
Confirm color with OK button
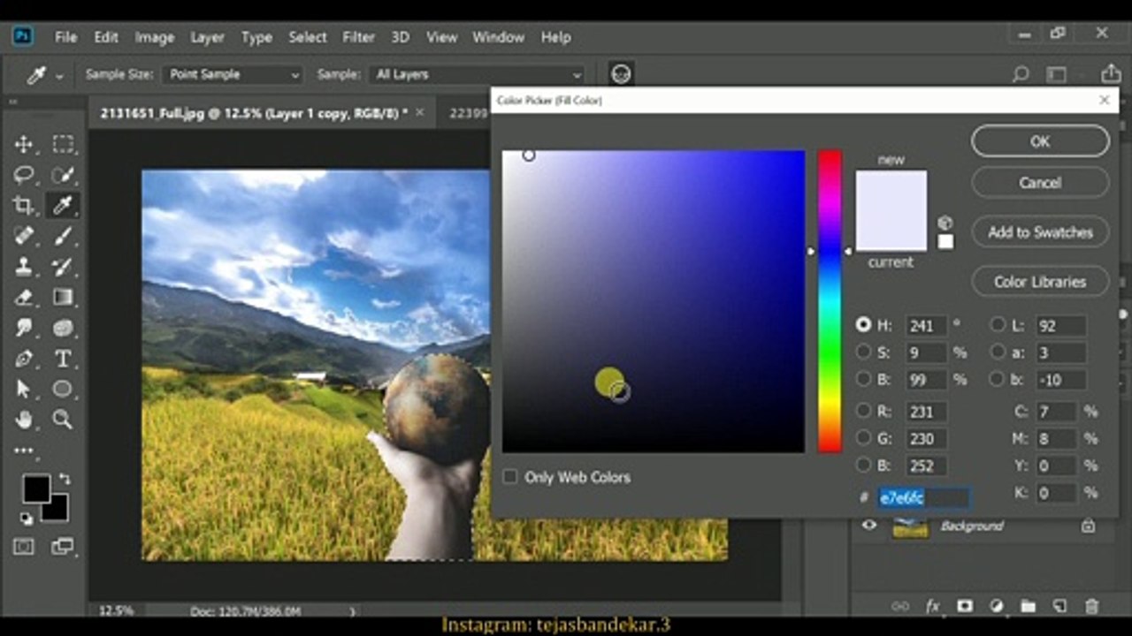tap(1040, 141)
